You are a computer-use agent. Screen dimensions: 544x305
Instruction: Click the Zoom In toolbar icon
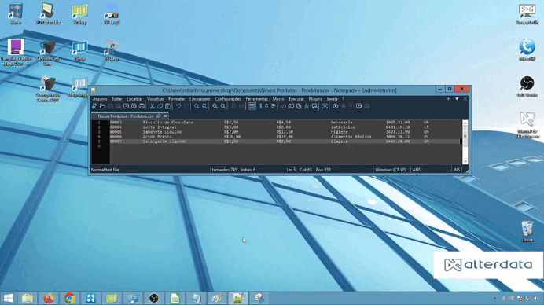point(215,106)
